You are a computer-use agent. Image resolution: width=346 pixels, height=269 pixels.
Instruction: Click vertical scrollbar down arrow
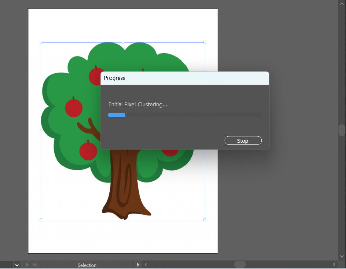(x=342, y=257)
